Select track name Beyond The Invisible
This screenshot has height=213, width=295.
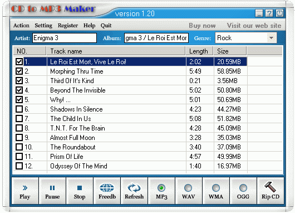point(78,90)
